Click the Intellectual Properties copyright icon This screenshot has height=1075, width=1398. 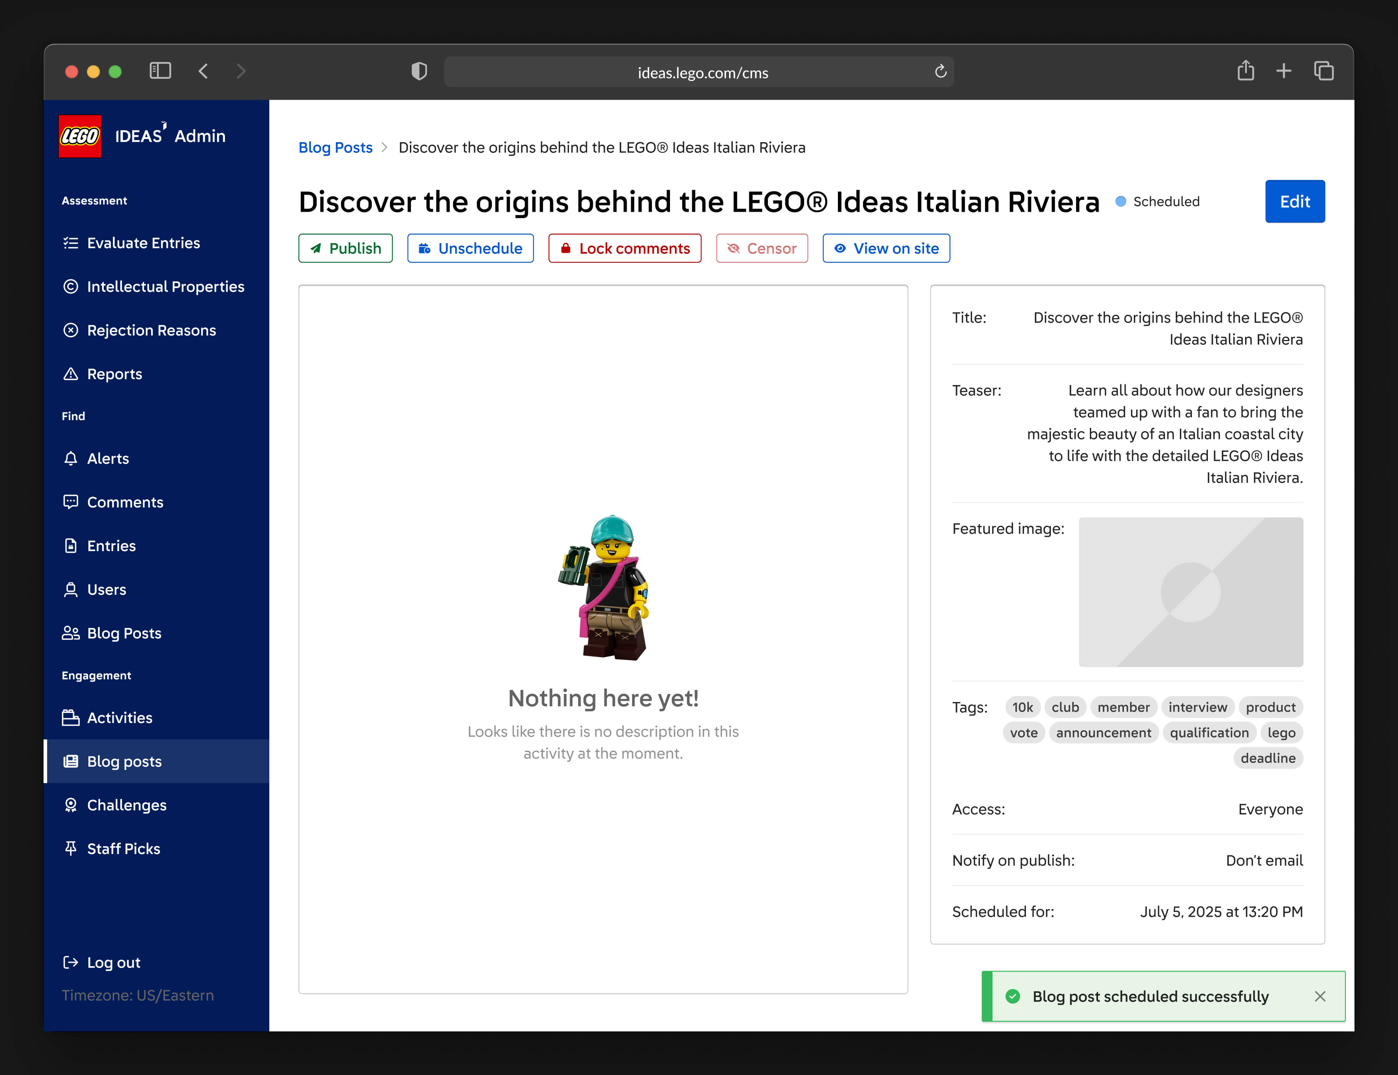(71, 286)
